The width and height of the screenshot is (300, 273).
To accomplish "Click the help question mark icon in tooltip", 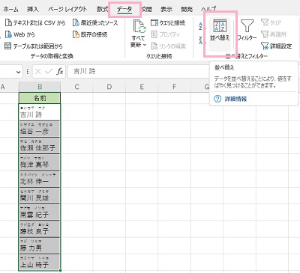I will click(x=217, y=99).
